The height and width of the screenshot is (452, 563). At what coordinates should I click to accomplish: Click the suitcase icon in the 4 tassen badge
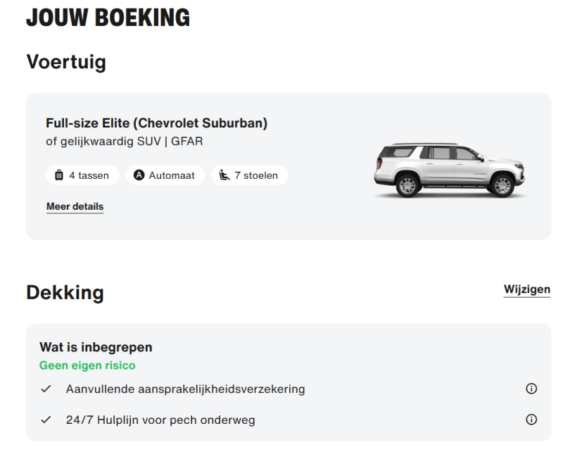[60, 175]
